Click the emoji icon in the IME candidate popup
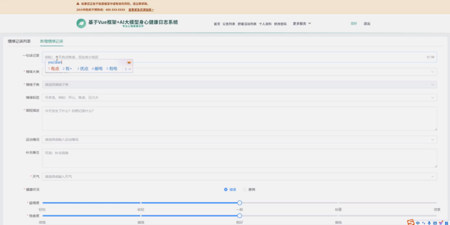 pyautogui.click(x=129, y=62)
